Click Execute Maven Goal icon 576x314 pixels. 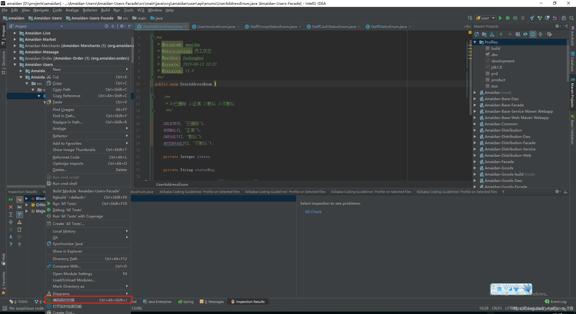click(518, 34)
